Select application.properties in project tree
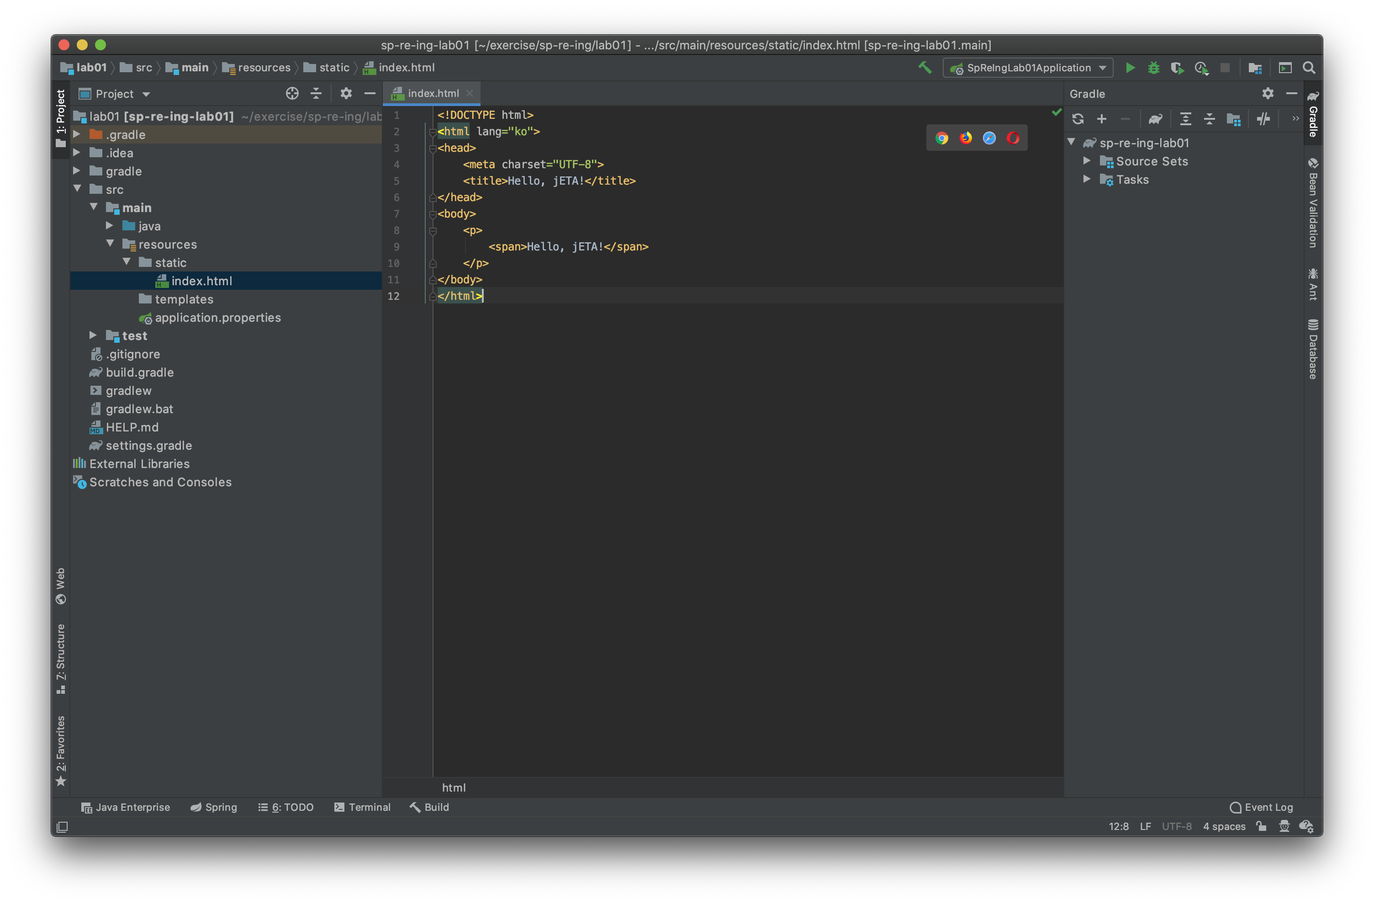This screenshot has height=904, width=1374. pos(217,318)
